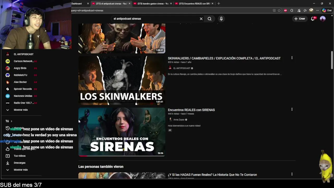Click the search magnifier button
The height and width of the screenshot is (188, 334).
click(x=210, y=19)
